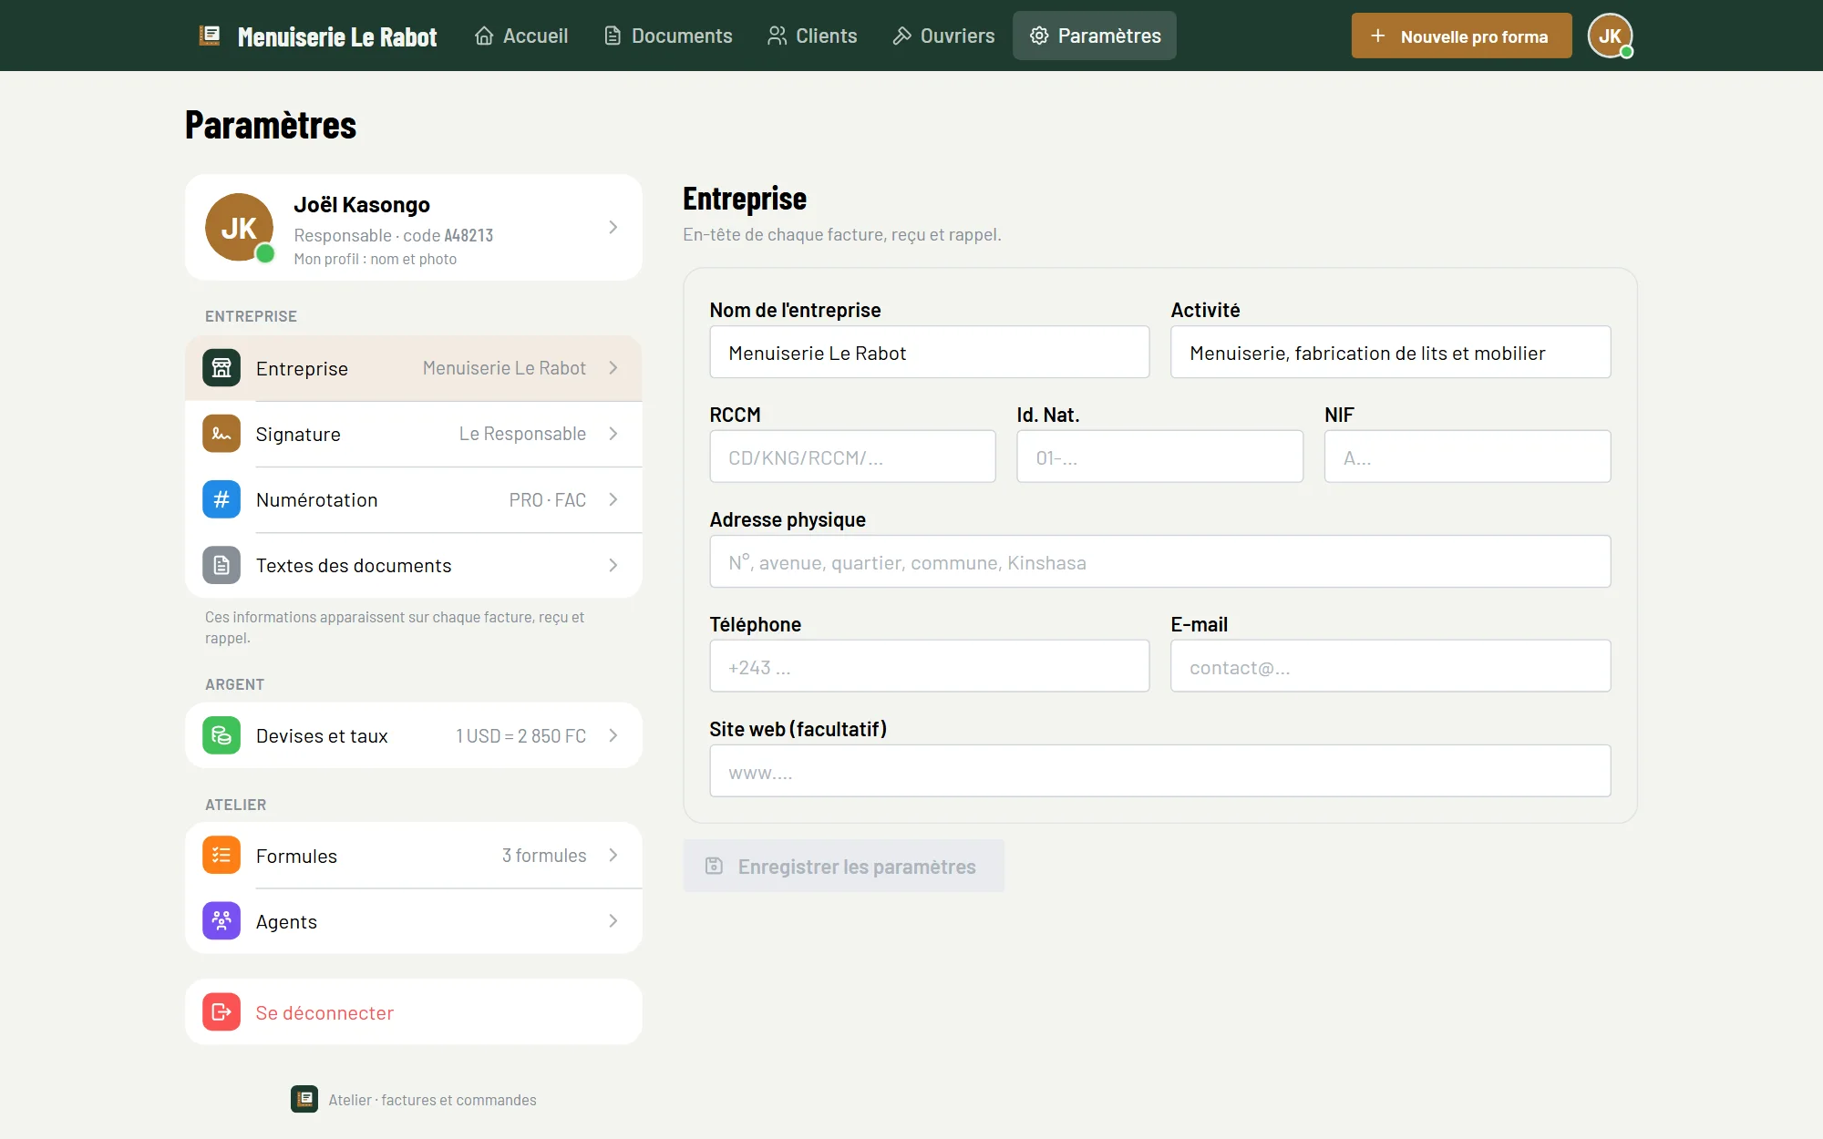Select the Paramètres tab
The height and width of the screenshot is (1139, 1823).
pyautogui.click(x=1095, y=36)
